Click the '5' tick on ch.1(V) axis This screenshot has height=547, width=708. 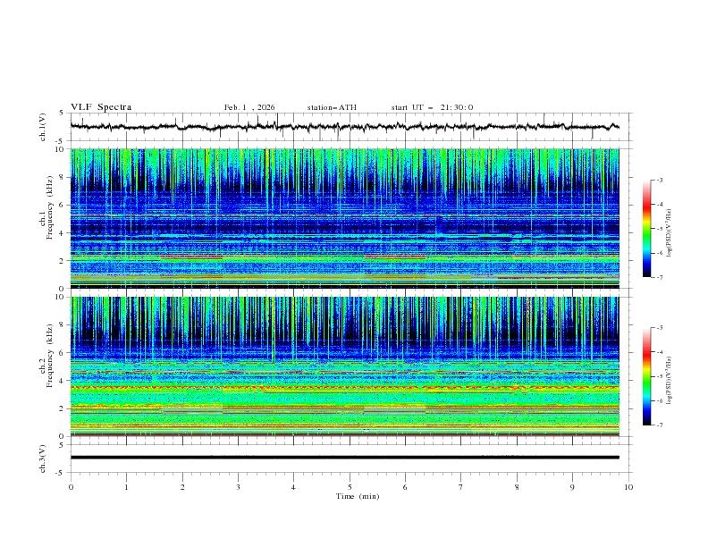click(62, 114)
